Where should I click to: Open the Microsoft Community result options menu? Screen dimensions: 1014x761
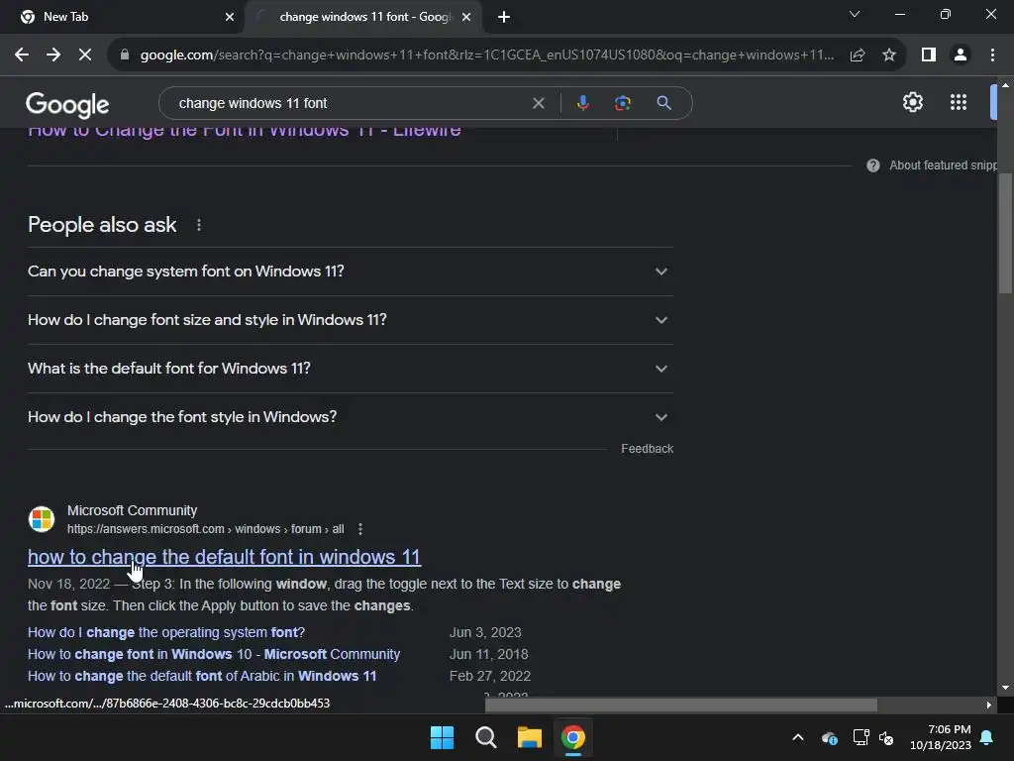tap(360, 529)
